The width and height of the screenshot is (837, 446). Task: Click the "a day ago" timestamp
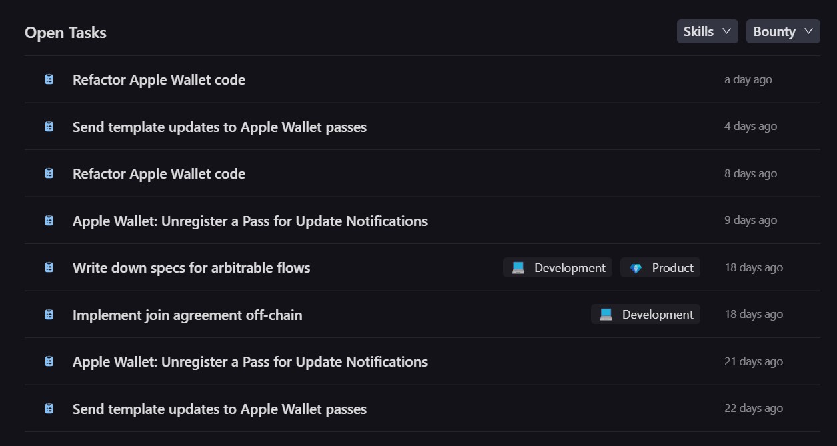(748, 80)
